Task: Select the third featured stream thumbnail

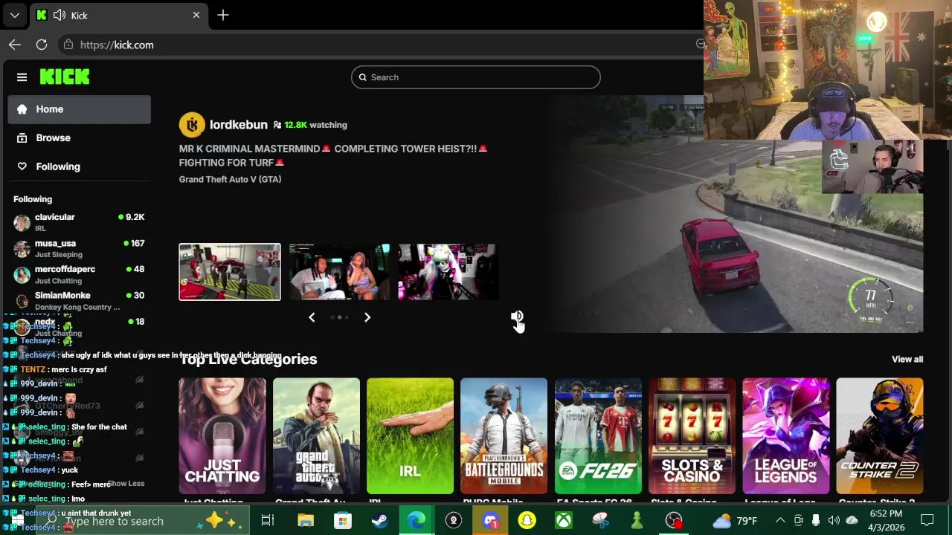Action: (448, 272)
